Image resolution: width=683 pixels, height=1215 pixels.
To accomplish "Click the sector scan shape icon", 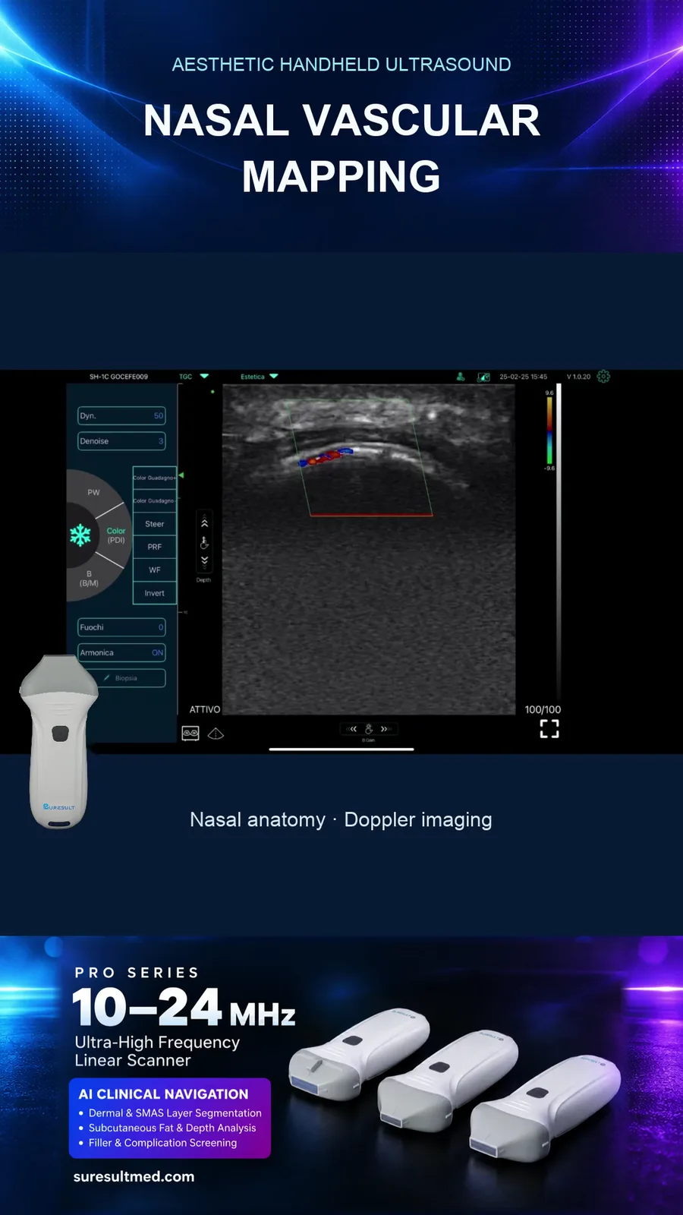I will pyautogui.click(x=216, y=734).
